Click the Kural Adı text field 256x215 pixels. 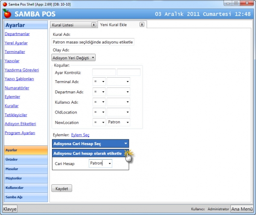pos(93,42)
